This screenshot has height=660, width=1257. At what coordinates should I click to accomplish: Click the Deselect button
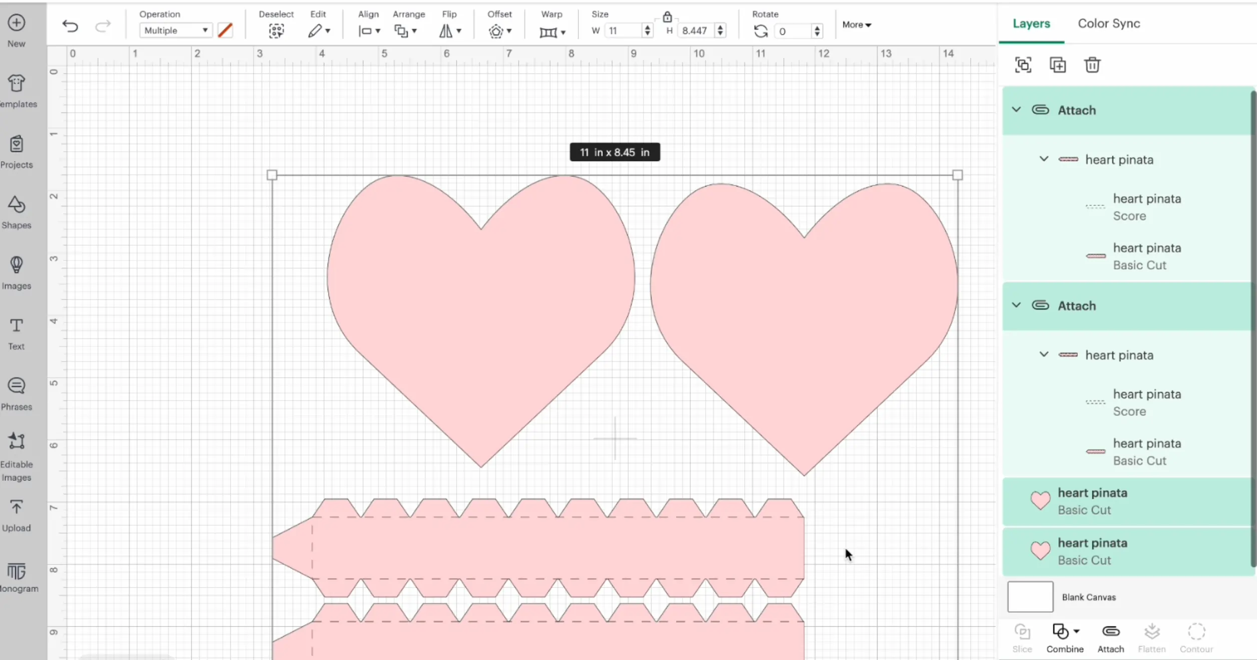pyautogui.click(x=276, y=30)
